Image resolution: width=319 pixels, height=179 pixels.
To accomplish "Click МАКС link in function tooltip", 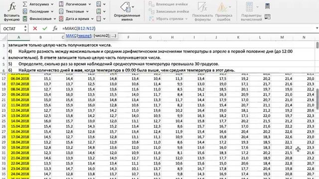I will coord(71,36).
